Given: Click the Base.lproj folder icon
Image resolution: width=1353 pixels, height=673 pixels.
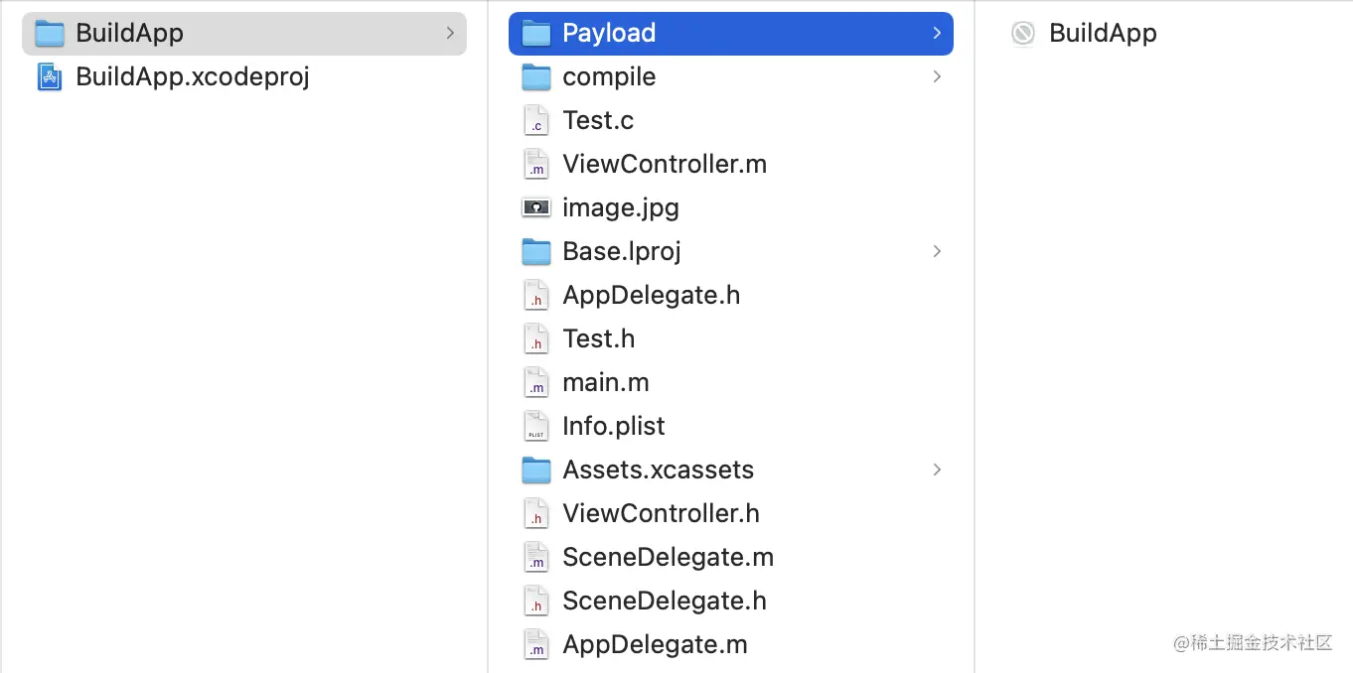Looking at the screenshot, I should click(536, 251).
